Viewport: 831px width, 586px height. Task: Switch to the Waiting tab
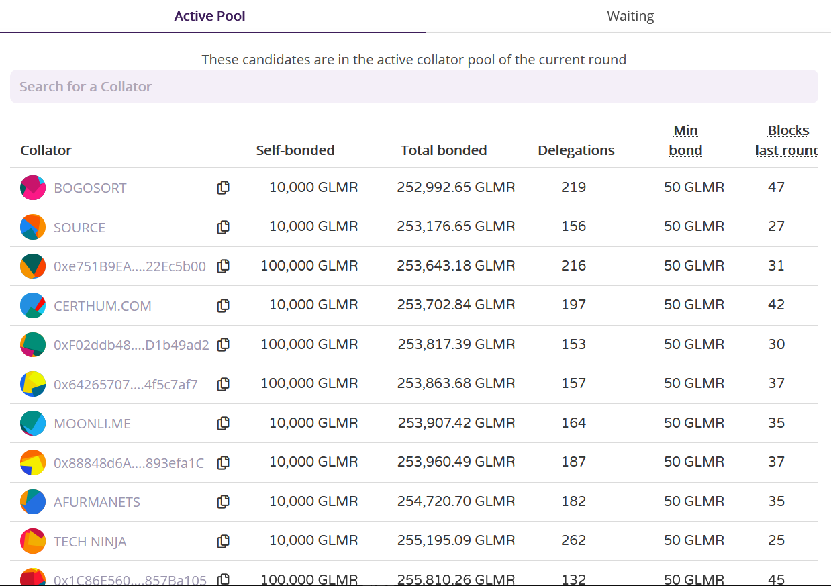(x=630, y=15)
